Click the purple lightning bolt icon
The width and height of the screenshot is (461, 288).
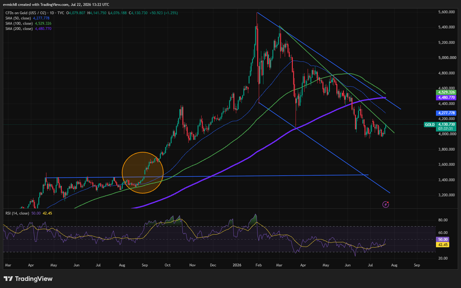(386, 205)
